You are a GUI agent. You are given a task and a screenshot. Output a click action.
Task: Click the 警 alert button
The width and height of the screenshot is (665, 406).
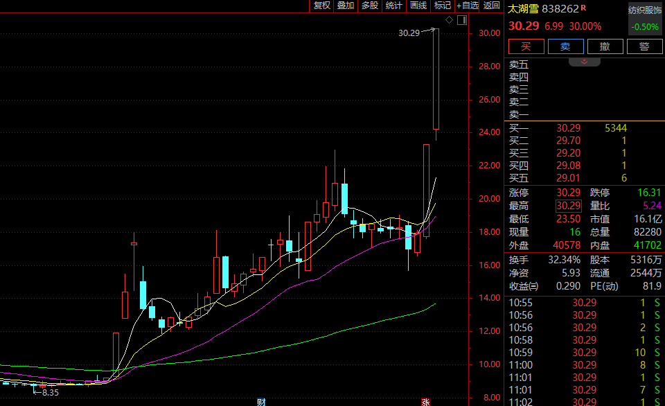[645, 46]
